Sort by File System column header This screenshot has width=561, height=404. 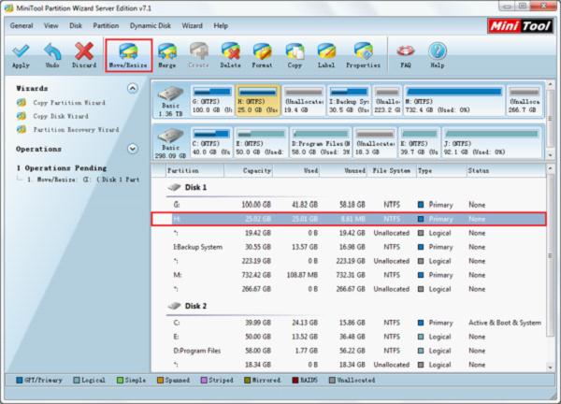point(392,171)
